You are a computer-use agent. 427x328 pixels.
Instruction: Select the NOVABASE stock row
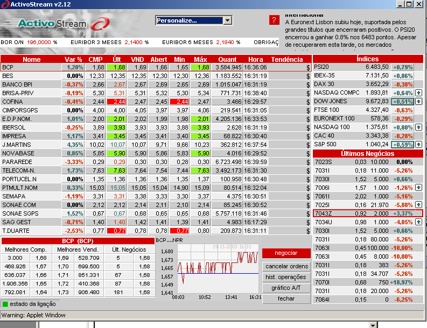click(x=156, y=153)
